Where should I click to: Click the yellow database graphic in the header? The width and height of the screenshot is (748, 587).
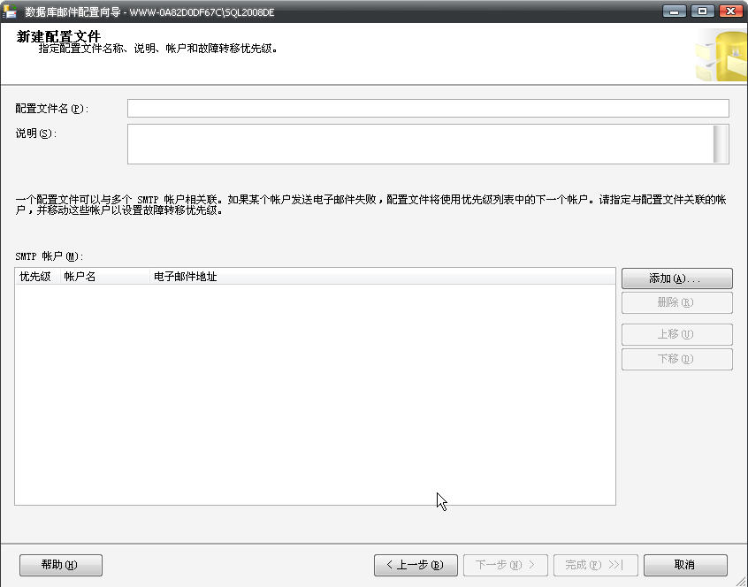coord(721,55)
